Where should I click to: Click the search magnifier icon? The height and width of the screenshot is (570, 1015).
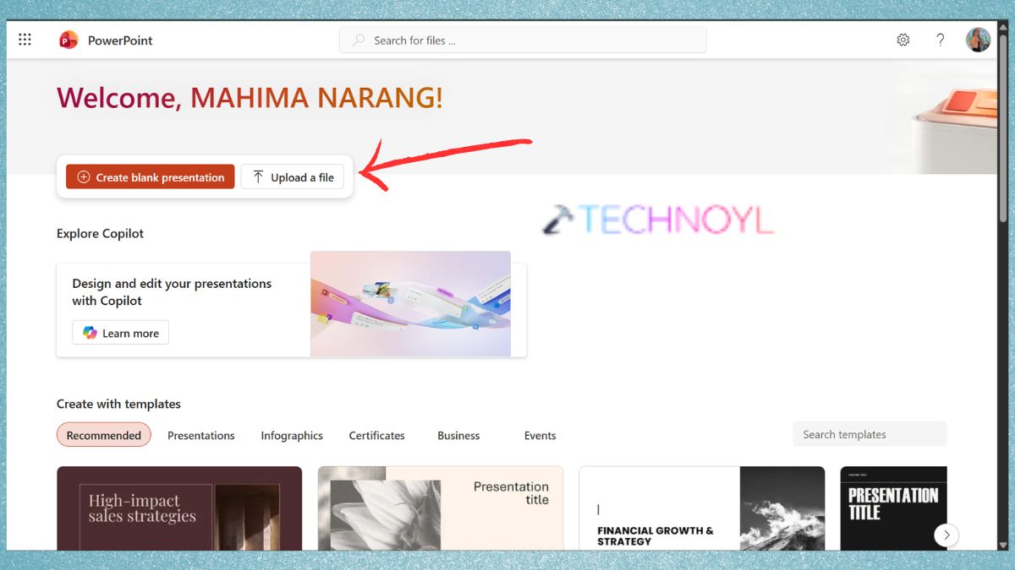(x=359, y=40)
